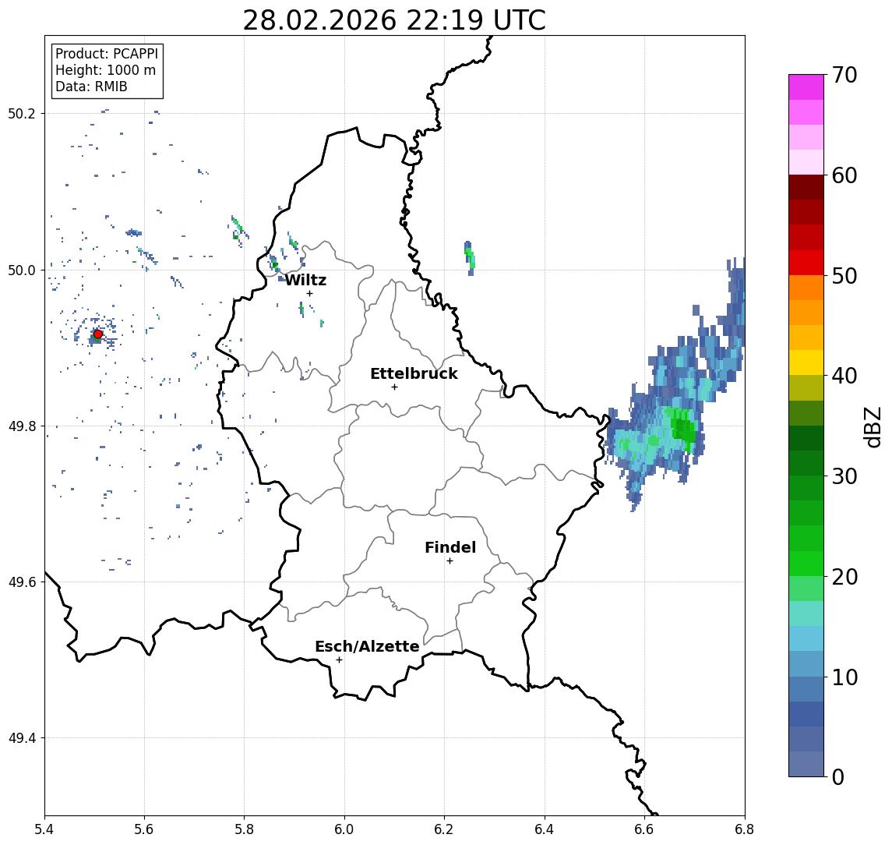Click the yellow colorbar segment above 40

[x=806, y=362]
